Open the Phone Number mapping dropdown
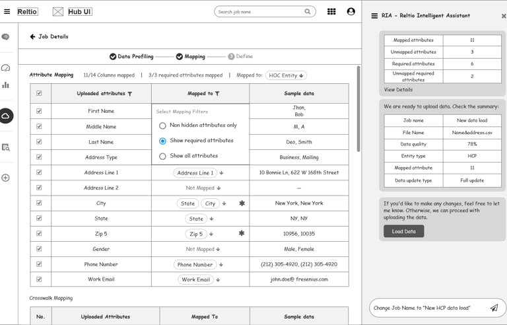Image resolution: width=507 pixels, height=325 pixels. pyautogui.click(x=199, y=264)
